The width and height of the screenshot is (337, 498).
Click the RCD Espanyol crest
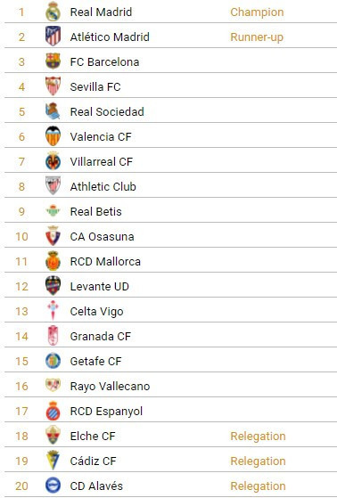53,411
